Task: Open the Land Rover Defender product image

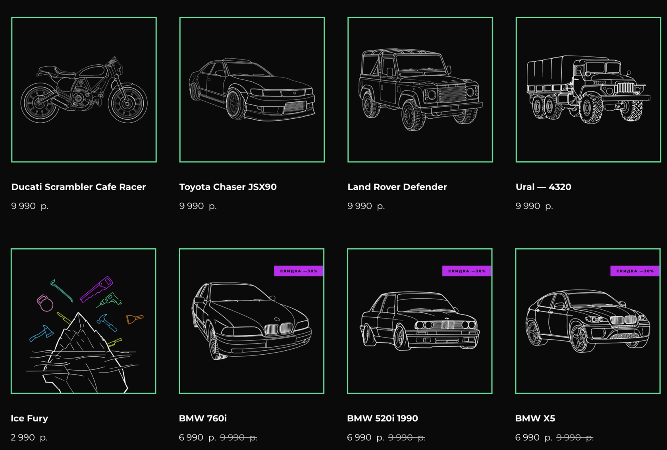Action: click(x=420, y=89)
